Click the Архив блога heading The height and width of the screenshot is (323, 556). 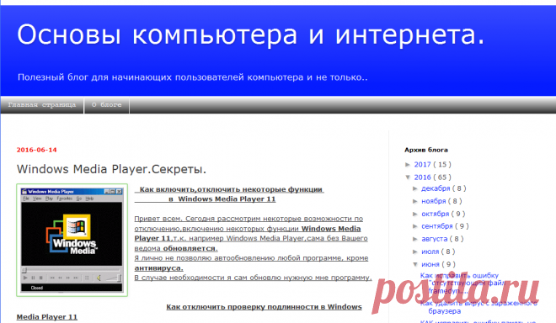(x=426, y=150)
